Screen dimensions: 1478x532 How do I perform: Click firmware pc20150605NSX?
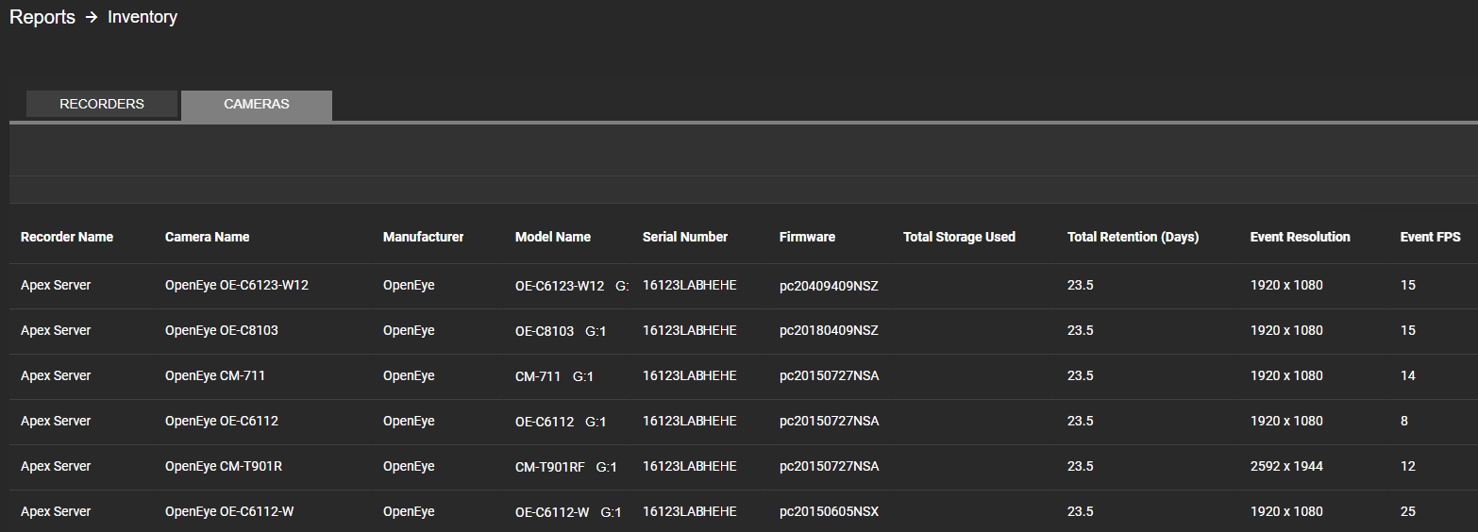tap(830, 512)
